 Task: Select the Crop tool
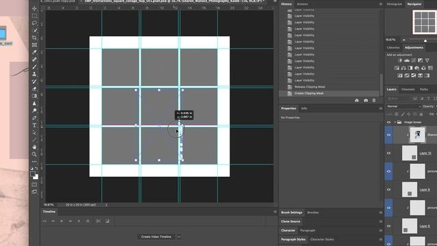(34, 38)
